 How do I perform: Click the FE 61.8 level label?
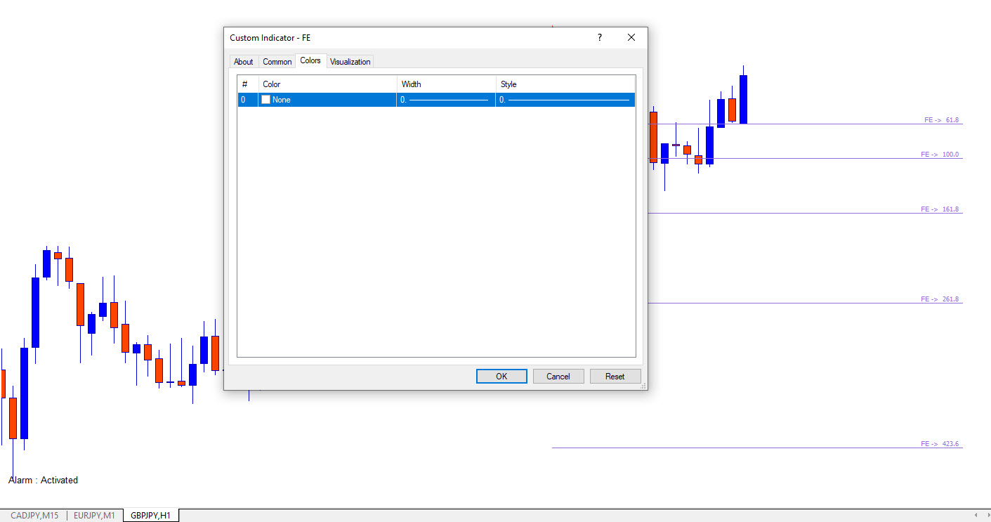(x=941, y=120)
